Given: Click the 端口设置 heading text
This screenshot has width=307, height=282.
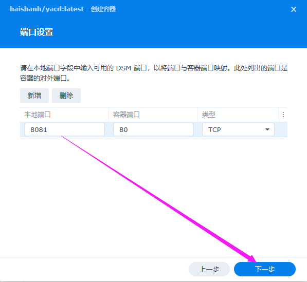Looking at the screenshot, I should pos(37,32).
